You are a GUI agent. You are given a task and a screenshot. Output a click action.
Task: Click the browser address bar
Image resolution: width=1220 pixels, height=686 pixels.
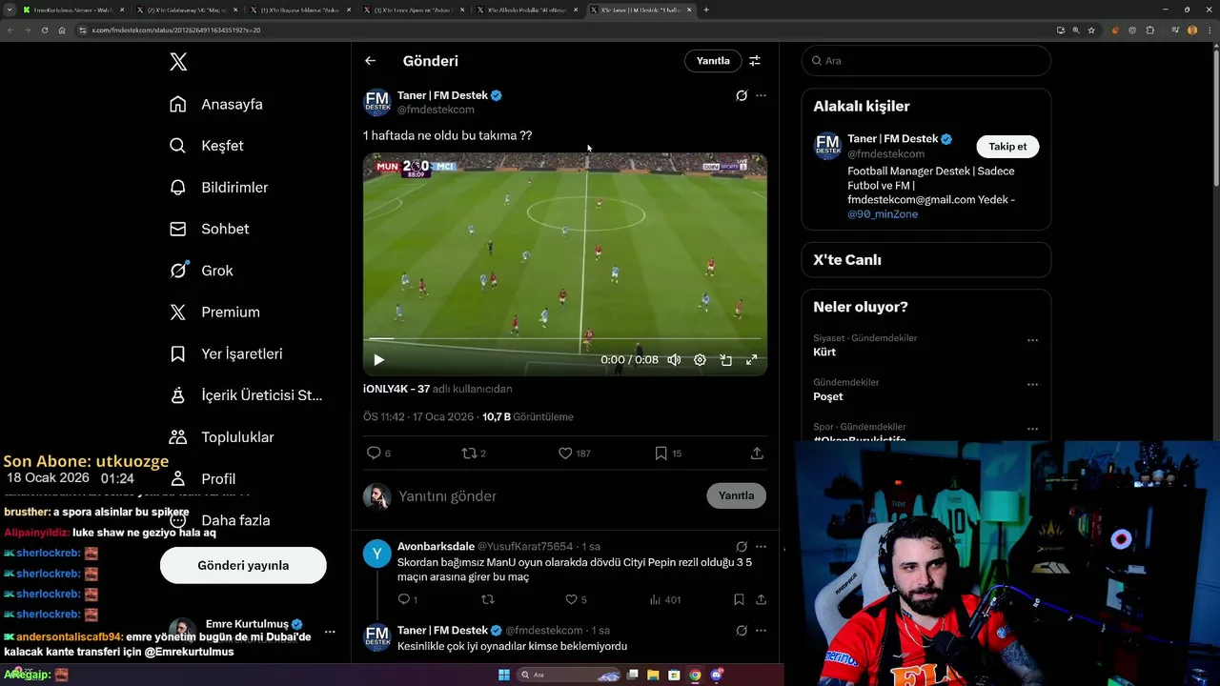tap(562, 30)
